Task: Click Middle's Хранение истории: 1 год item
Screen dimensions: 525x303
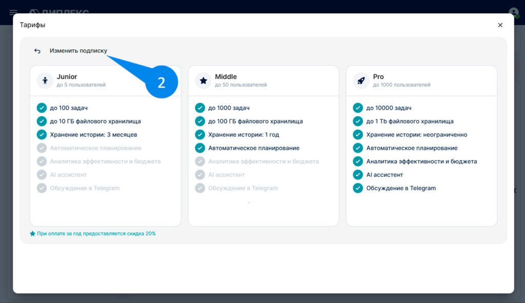Action: click(237, 135)
